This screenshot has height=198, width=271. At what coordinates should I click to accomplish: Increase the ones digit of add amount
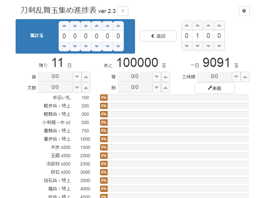(x=219, y=26)
